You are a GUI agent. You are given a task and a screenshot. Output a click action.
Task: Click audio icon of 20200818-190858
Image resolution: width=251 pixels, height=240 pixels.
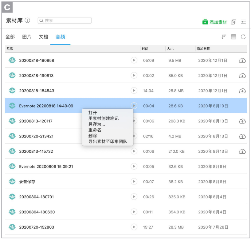12,60
